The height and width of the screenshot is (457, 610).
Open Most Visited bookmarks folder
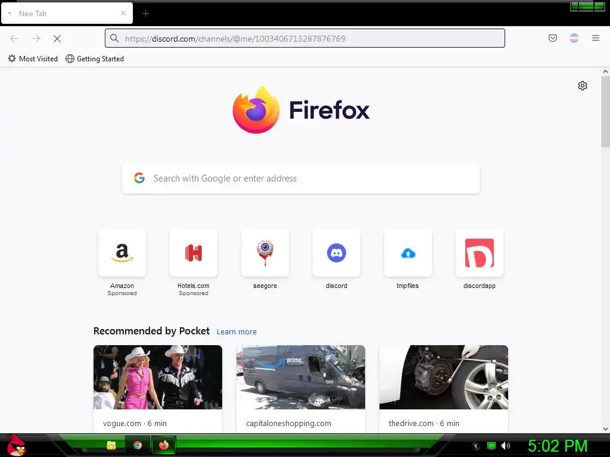(x=33, y=59)
